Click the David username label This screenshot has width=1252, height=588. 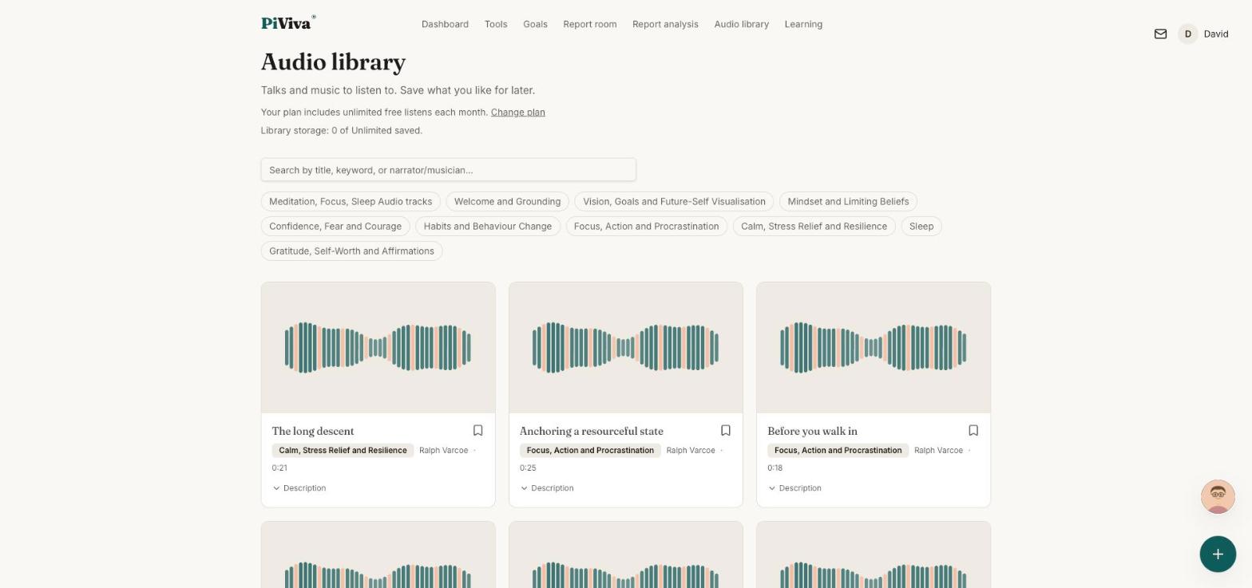pos(1215,34)
